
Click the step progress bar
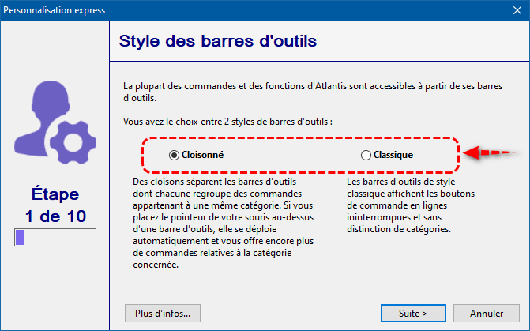(x=55, y=238)
